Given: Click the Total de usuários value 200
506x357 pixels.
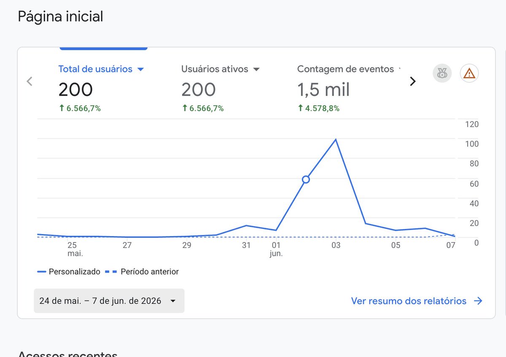Looking at the screenshot, I should 76,90.
